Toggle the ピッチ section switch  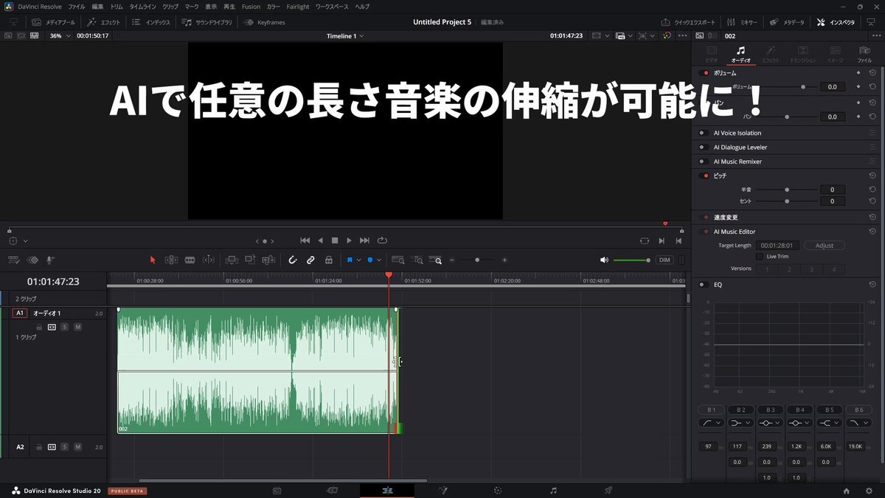point(704,176)
